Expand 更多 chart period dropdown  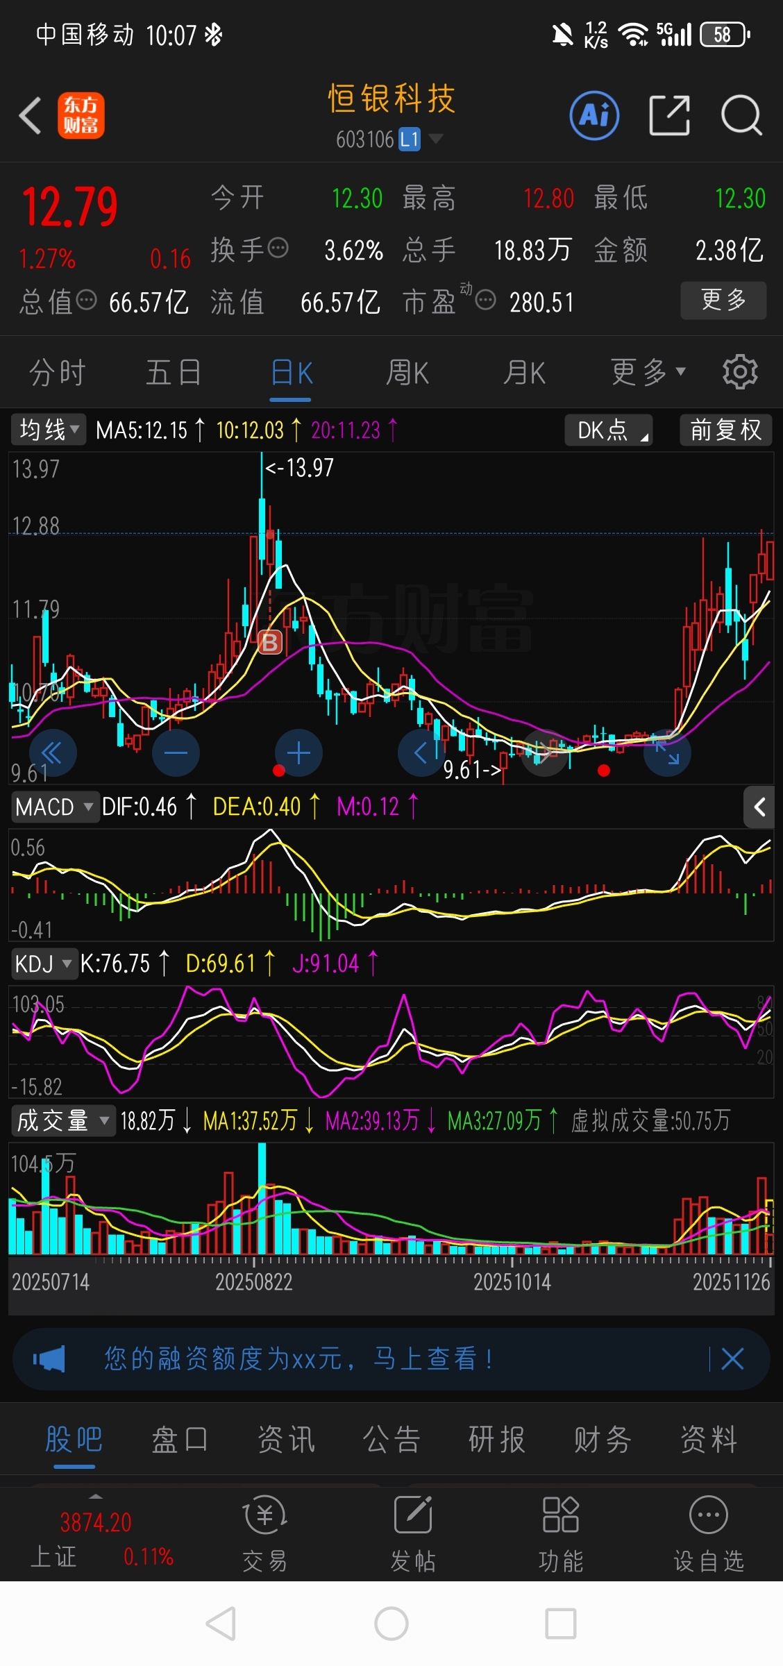[648, 372]
